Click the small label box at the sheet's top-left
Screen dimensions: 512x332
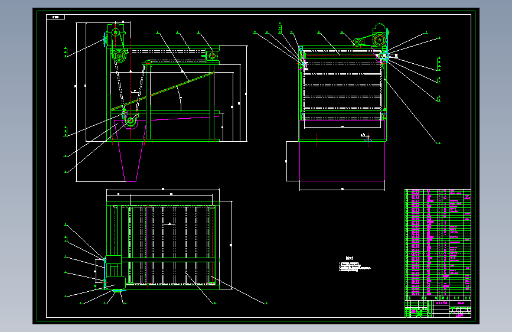pyautogui.click(x=56, y=17)
